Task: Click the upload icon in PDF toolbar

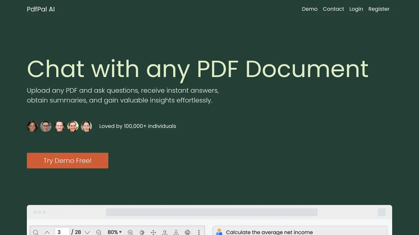Action: 165,232
